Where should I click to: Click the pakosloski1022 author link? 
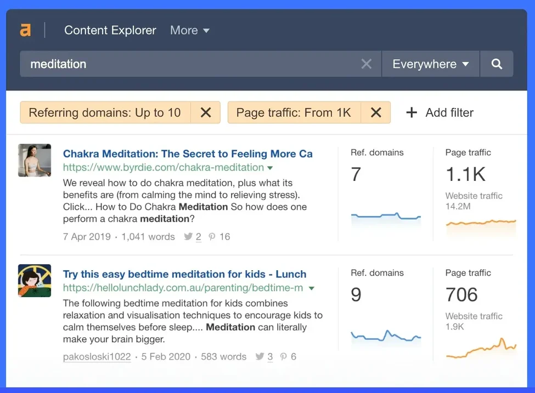click(x=97, y=356)
